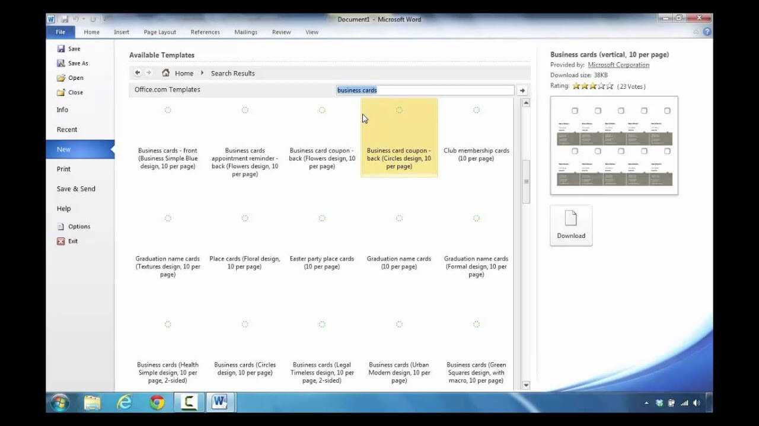Open the Mailings tab

coord(245,32)
